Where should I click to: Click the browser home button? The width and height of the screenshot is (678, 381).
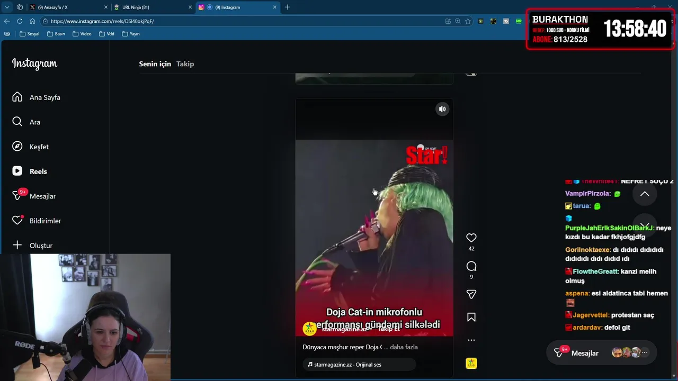(32, 21)
